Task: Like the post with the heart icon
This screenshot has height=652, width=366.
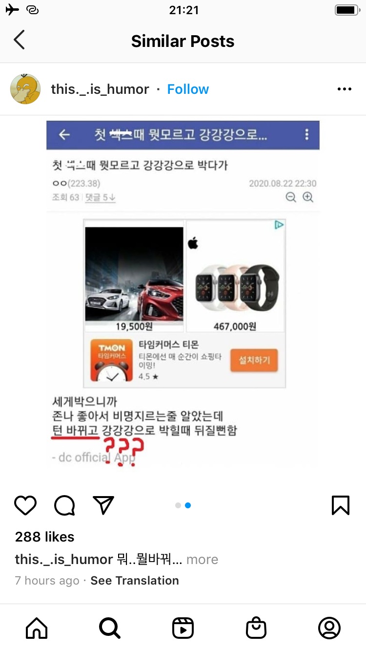Action: point(25,505)
